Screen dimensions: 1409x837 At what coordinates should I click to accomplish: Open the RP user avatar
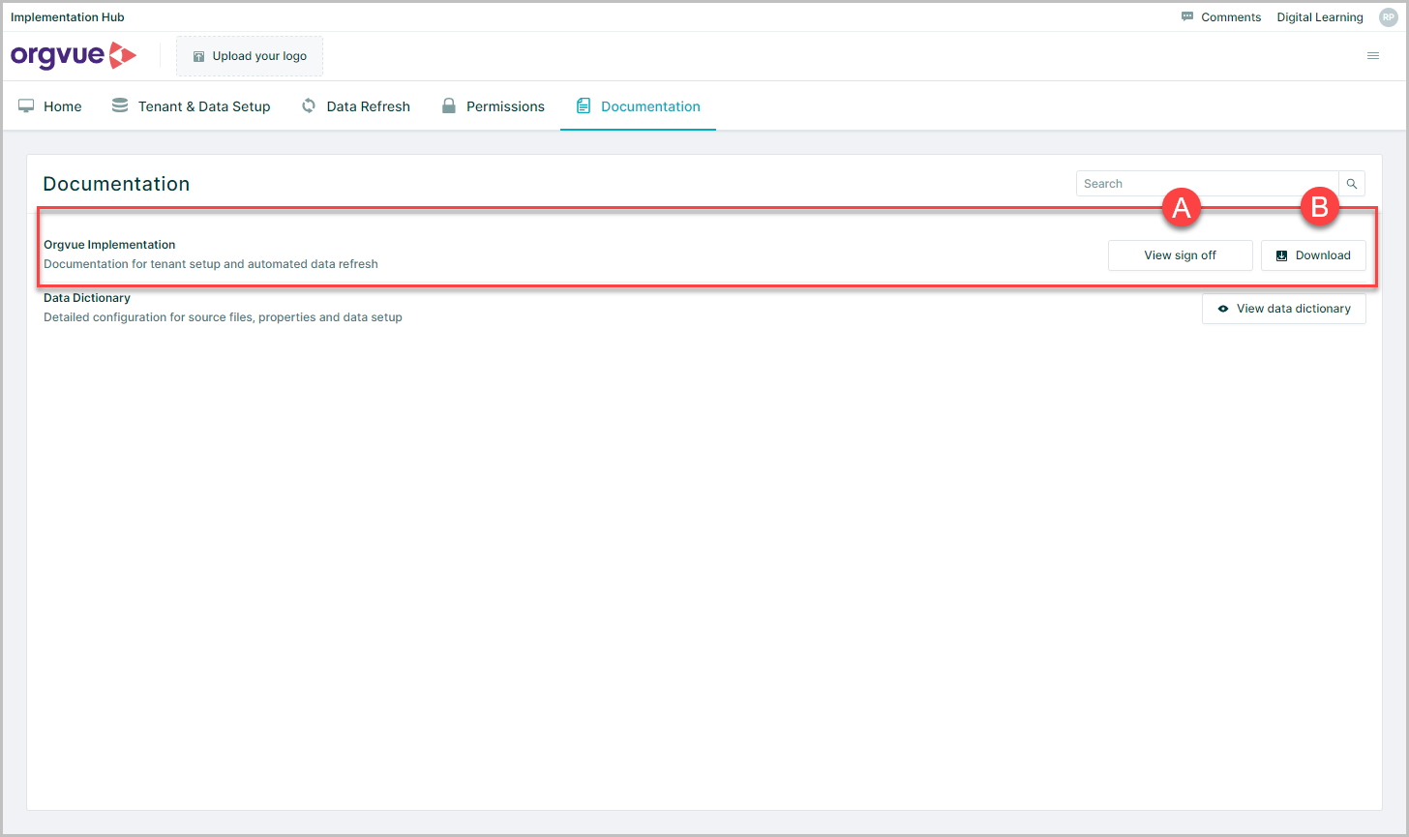tap(1389, 17)
